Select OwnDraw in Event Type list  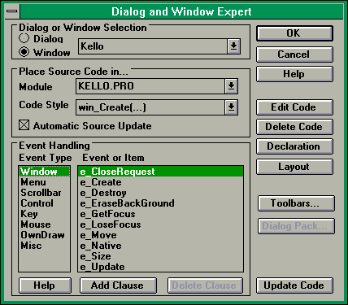[44, 235]
